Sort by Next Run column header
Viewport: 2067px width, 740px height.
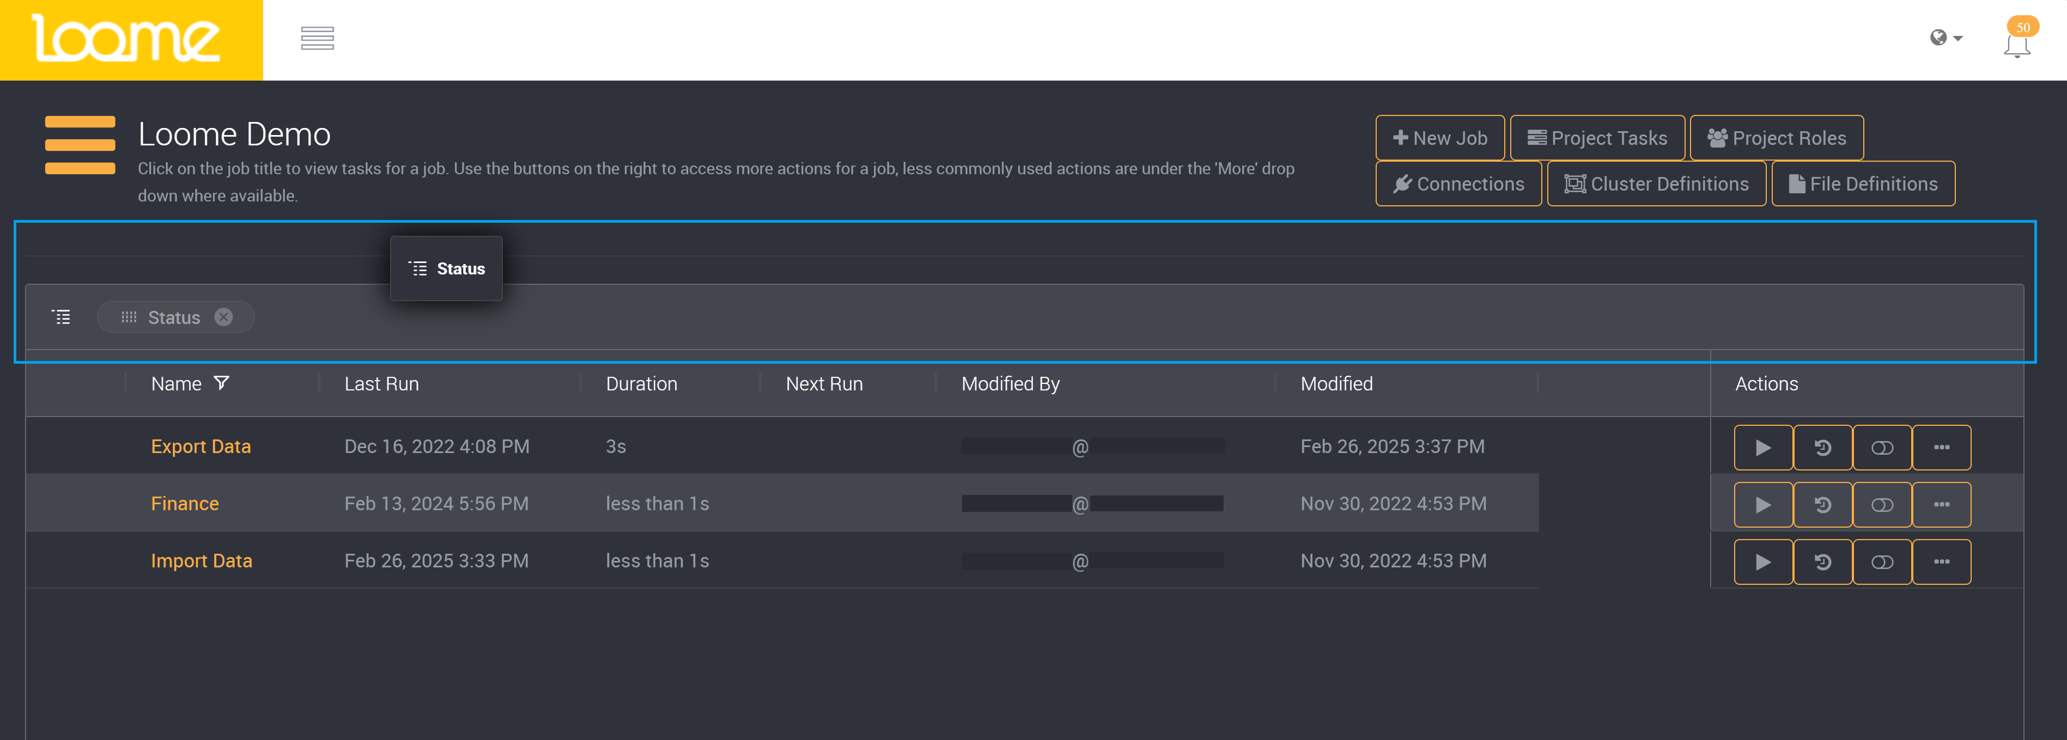[824, 384]
